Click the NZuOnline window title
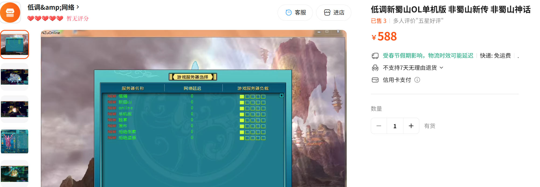 click(51, 33)
